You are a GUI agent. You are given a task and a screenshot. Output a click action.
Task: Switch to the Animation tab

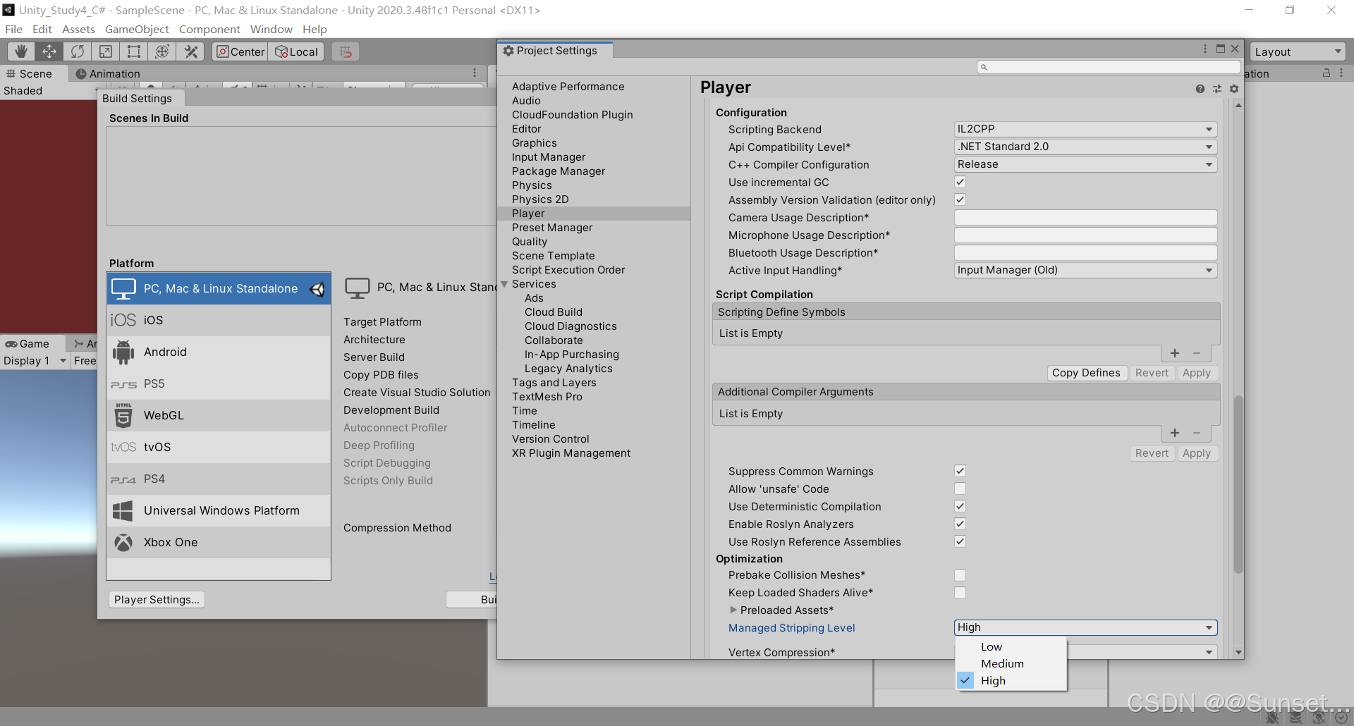[107, 73]
